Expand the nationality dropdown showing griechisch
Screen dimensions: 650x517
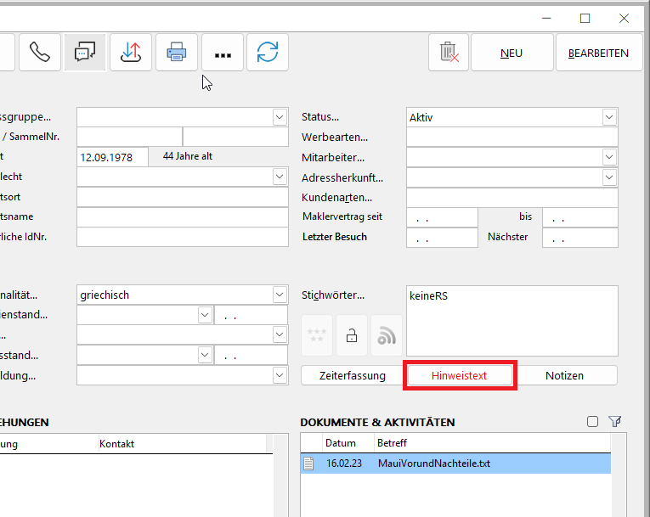[x=280, y=295]
